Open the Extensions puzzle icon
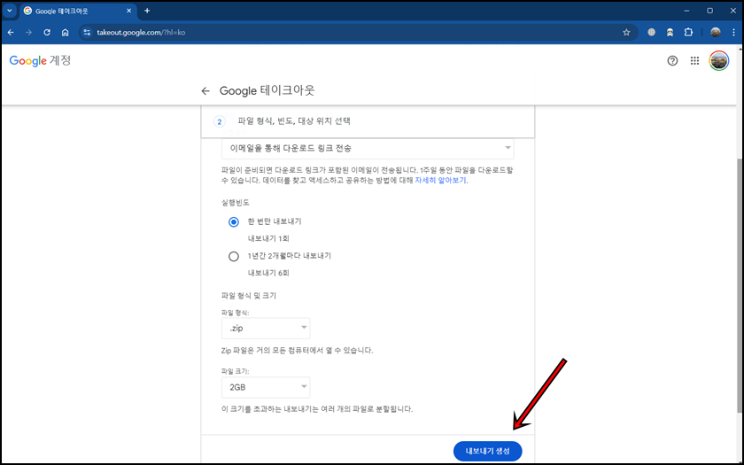The image size is (744, 465). [x=688, y=32]
